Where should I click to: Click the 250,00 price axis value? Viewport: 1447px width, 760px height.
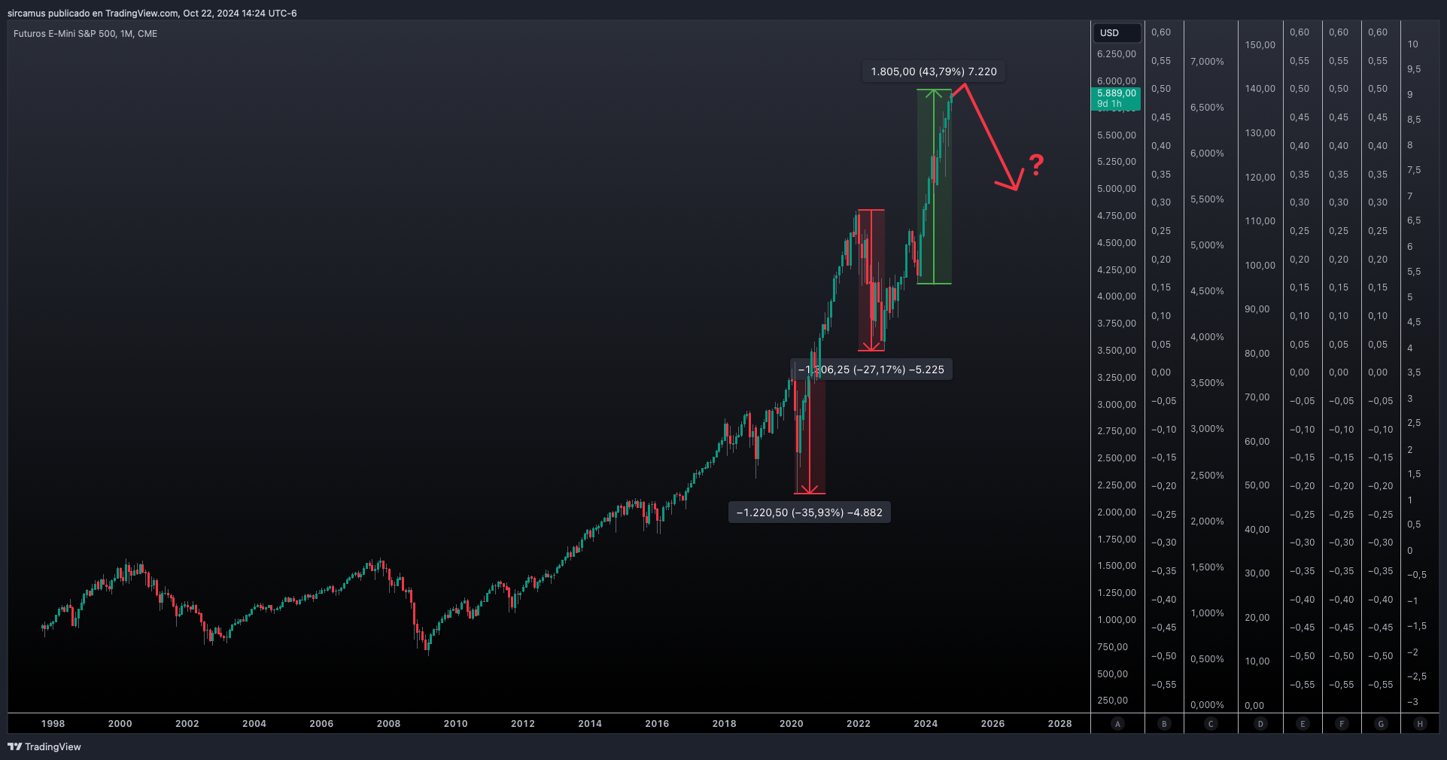(1112, 701)
